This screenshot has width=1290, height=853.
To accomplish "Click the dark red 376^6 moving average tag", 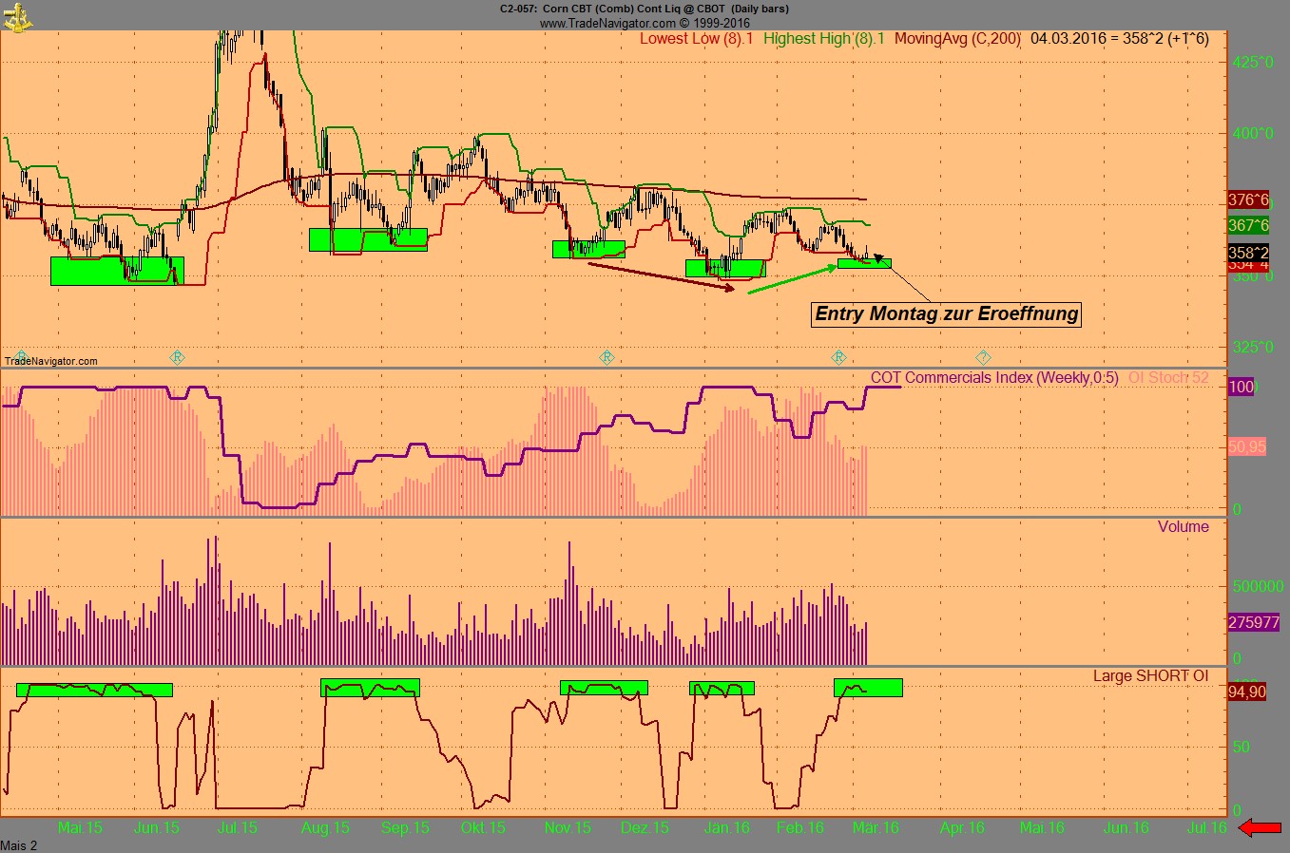I will pos(1248,200).
